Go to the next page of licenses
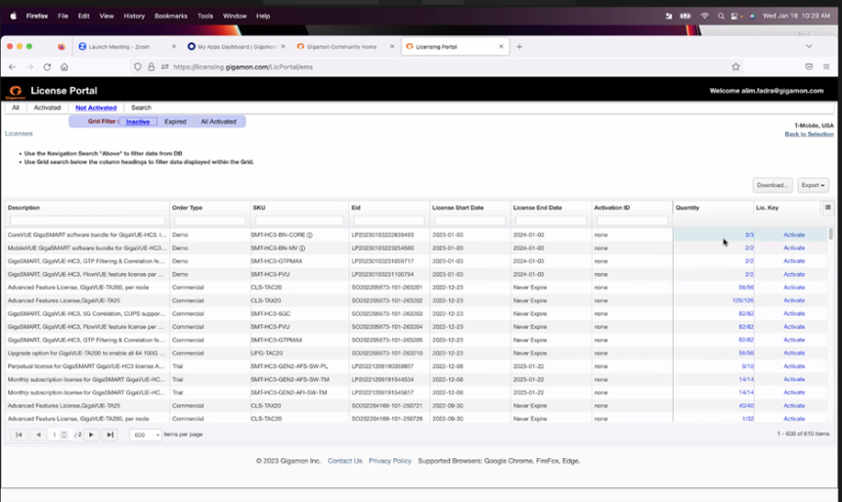Screen dimensions: 842x502 tap(91, 434)
